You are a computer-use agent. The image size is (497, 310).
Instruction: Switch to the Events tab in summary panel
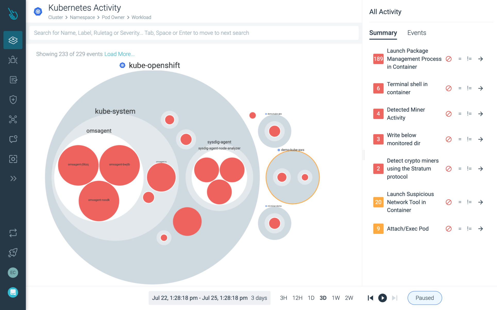click(x=416, y=32)
